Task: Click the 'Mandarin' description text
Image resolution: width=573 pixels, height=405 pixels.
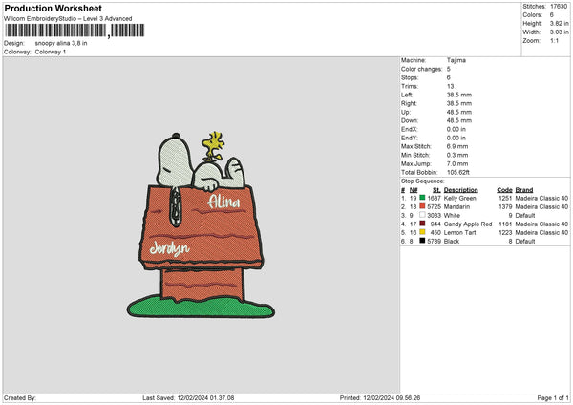Action: click(x=456, y=207)
